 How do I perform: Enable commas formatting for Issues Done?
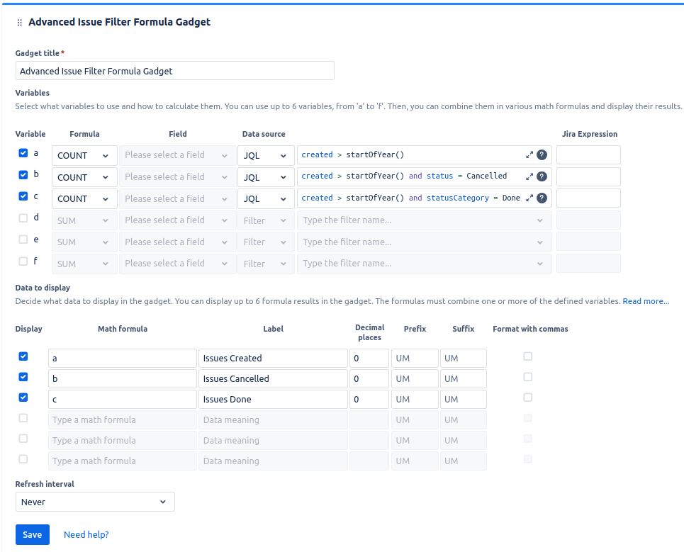pyautogui.click(x=528, y=398)
